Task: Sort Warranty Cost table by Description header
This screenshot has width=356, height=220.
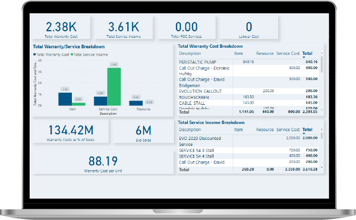Action: (190, 53)
